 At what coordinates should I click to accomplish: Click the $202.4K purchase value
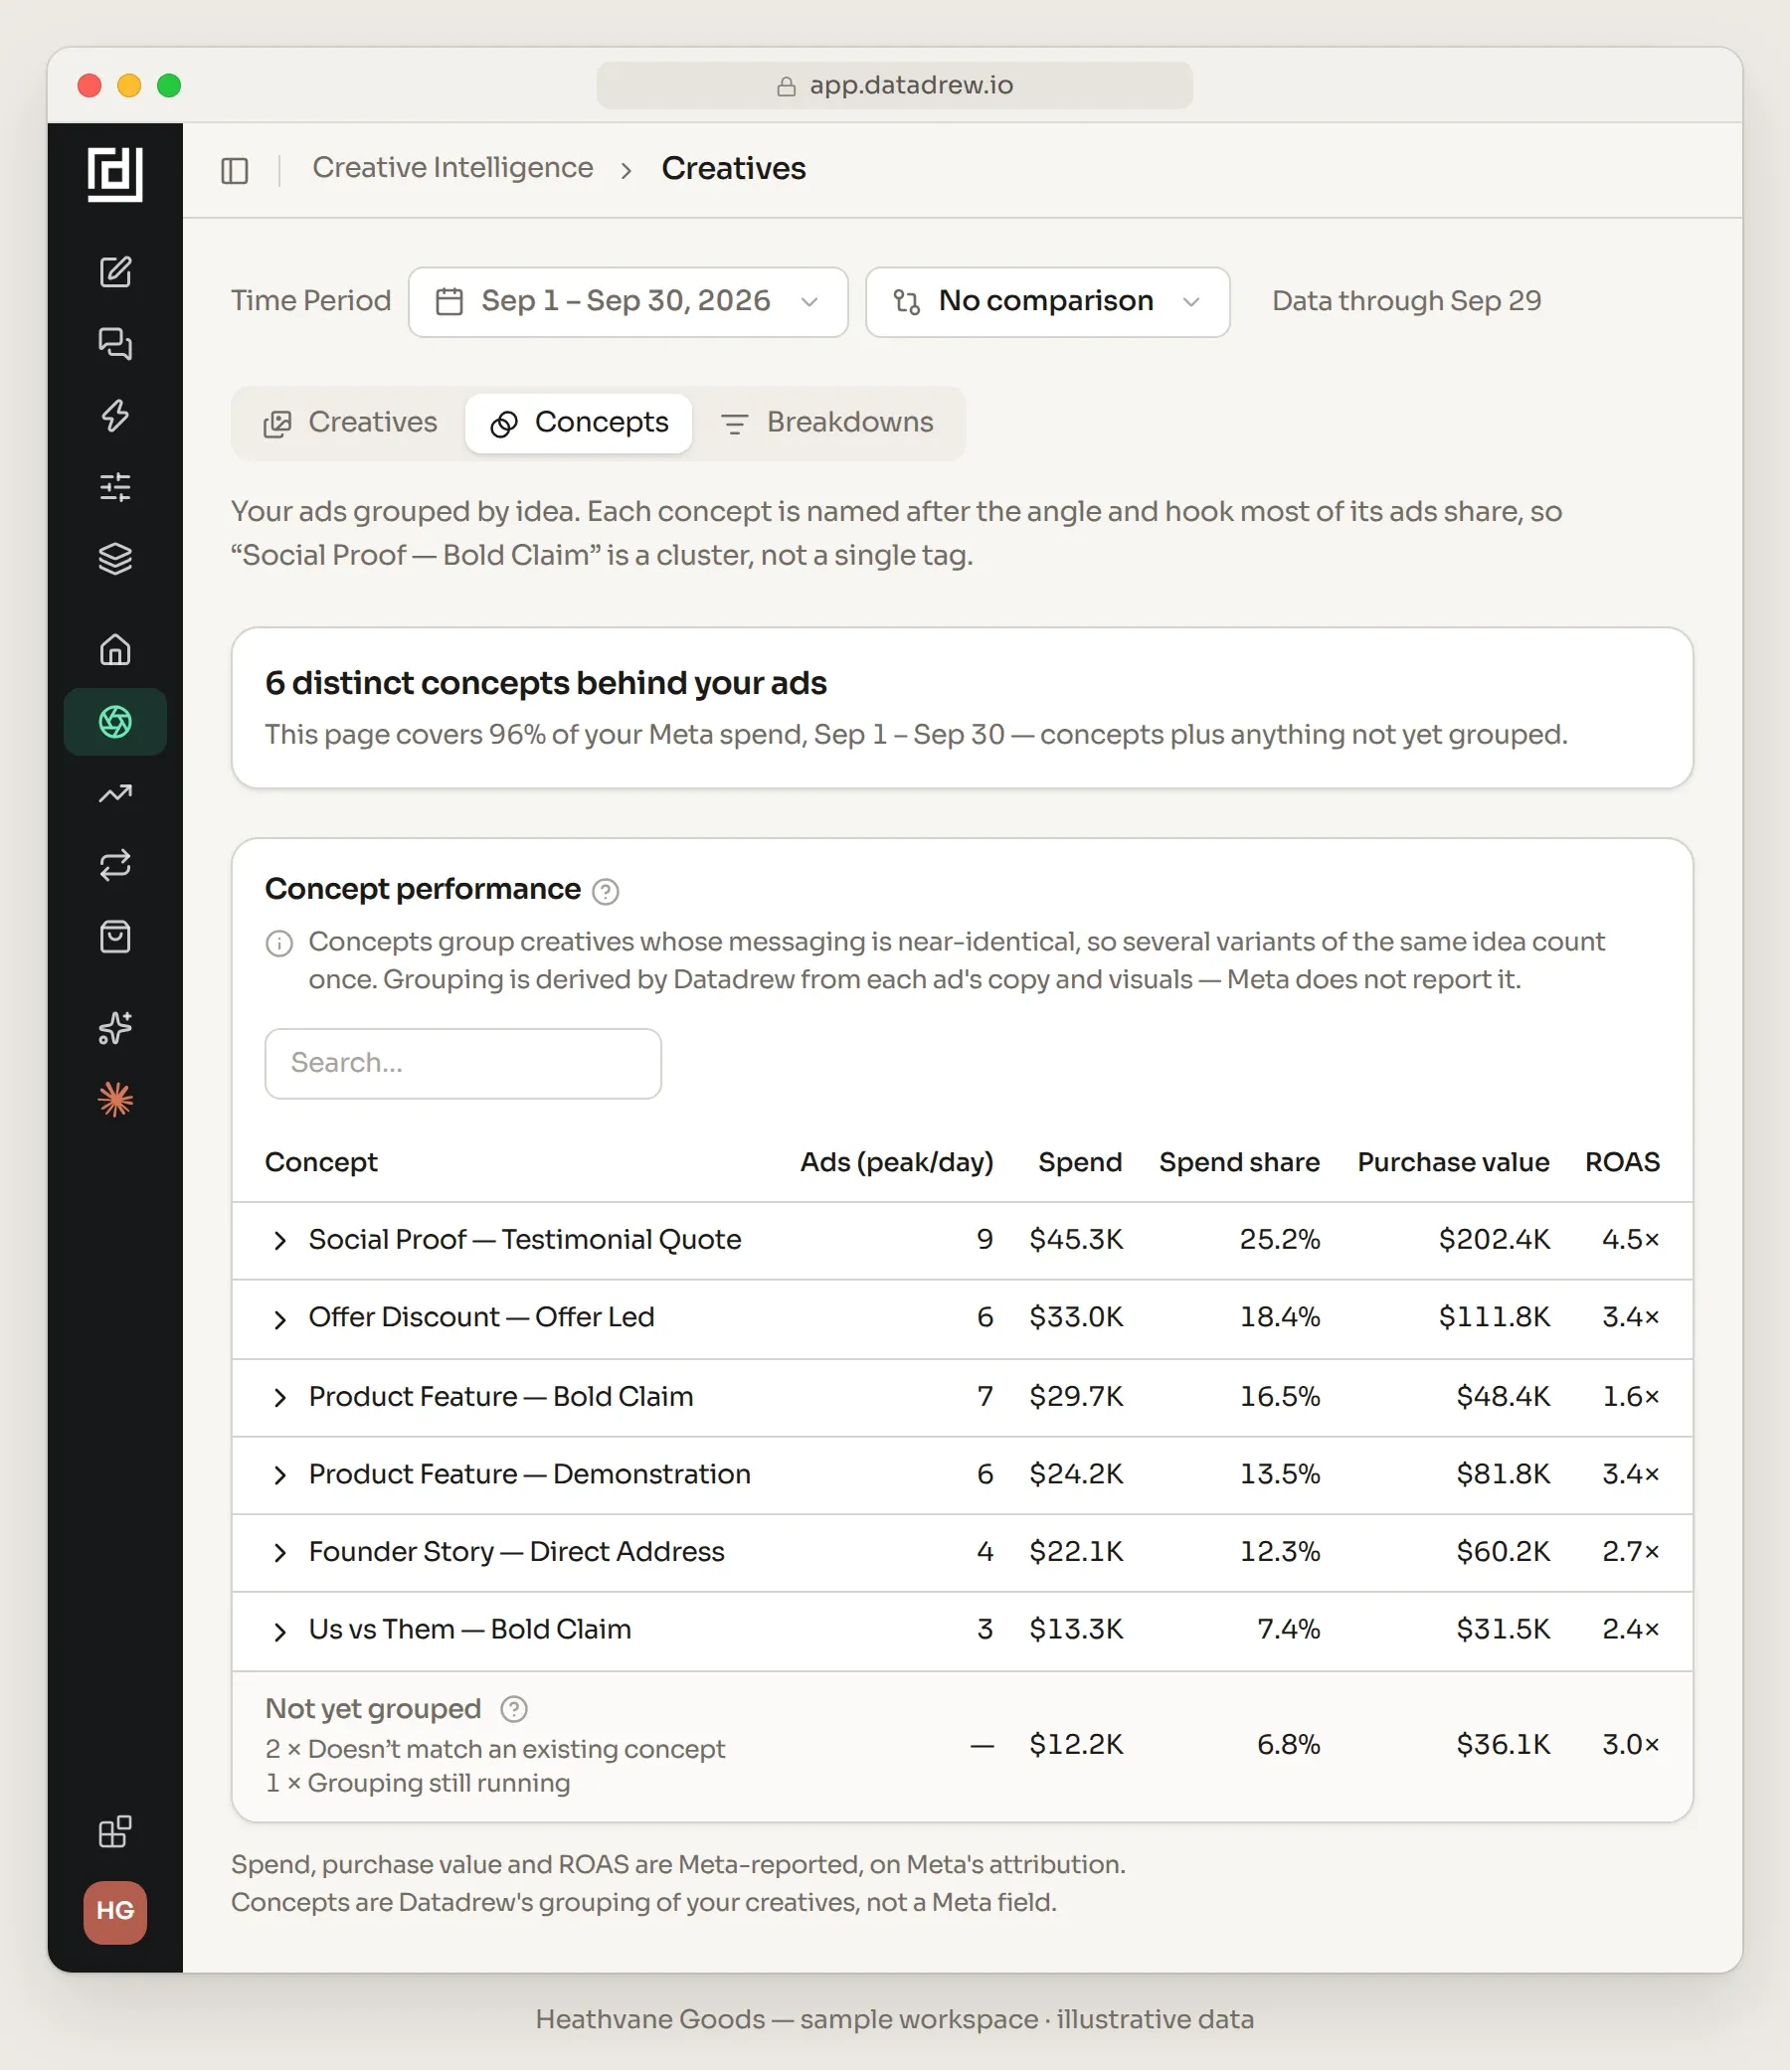pyautogui.click(x=1495, y=1240)
